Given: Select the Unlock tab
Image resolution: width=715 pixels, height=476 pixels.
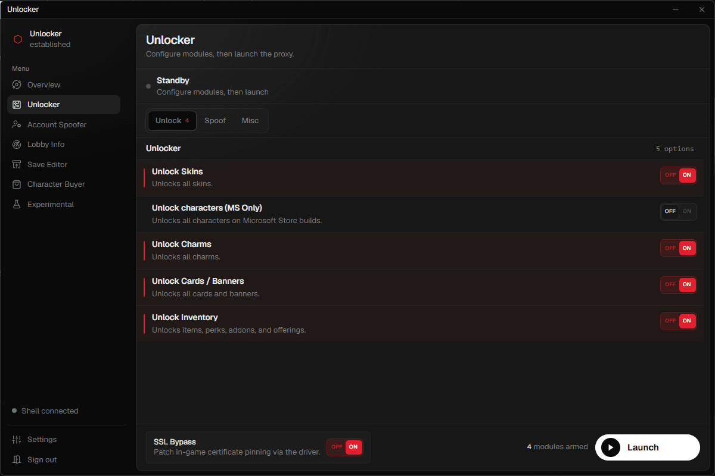Looking at the screenshot, I should [x=172, y=121].
